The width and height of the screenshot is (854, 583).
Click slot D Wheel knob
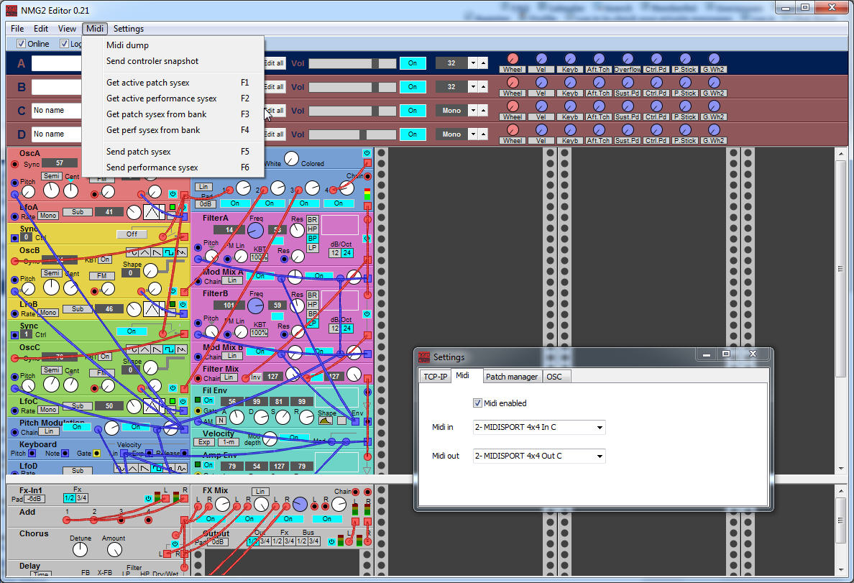pyautogui.click(x=513, y=129)
